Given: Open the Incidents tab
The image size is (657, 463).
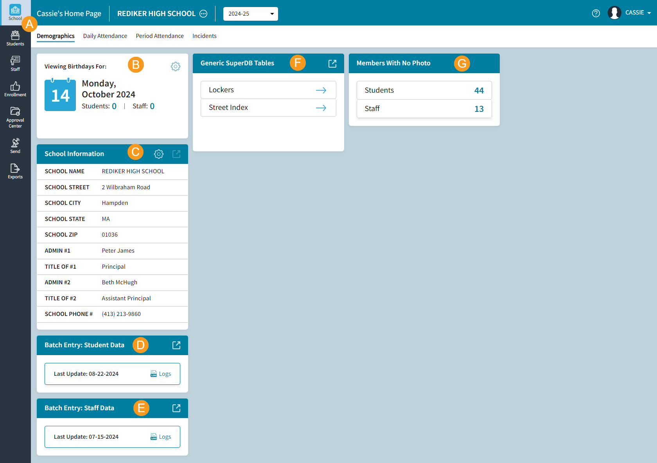Looking at the screenshot, I should point(204,36).
